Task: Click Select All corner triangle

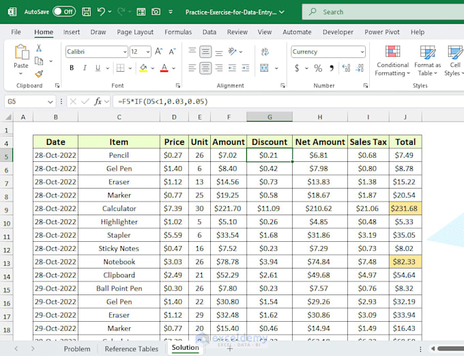Action: click(9, 117)
